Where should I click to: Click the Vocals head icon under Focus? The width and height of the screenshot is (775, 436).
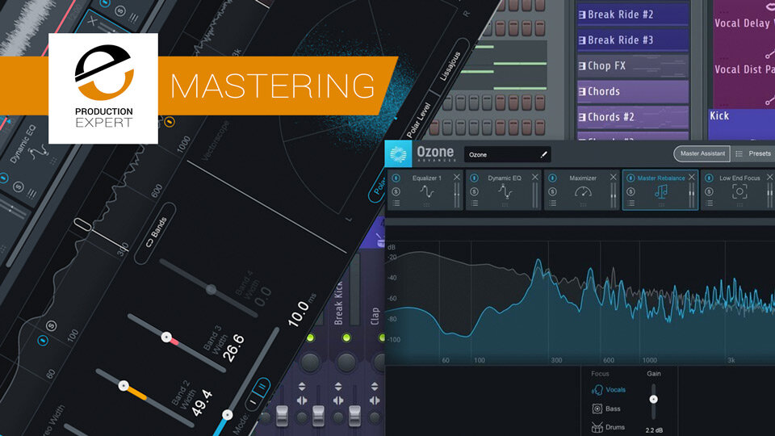click(x=597, y=390)
